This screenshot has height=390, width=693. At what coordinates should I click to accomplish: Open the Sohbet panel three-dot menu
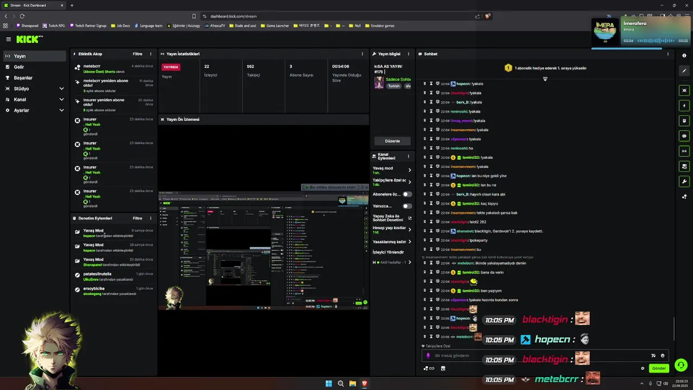[668, 54]
